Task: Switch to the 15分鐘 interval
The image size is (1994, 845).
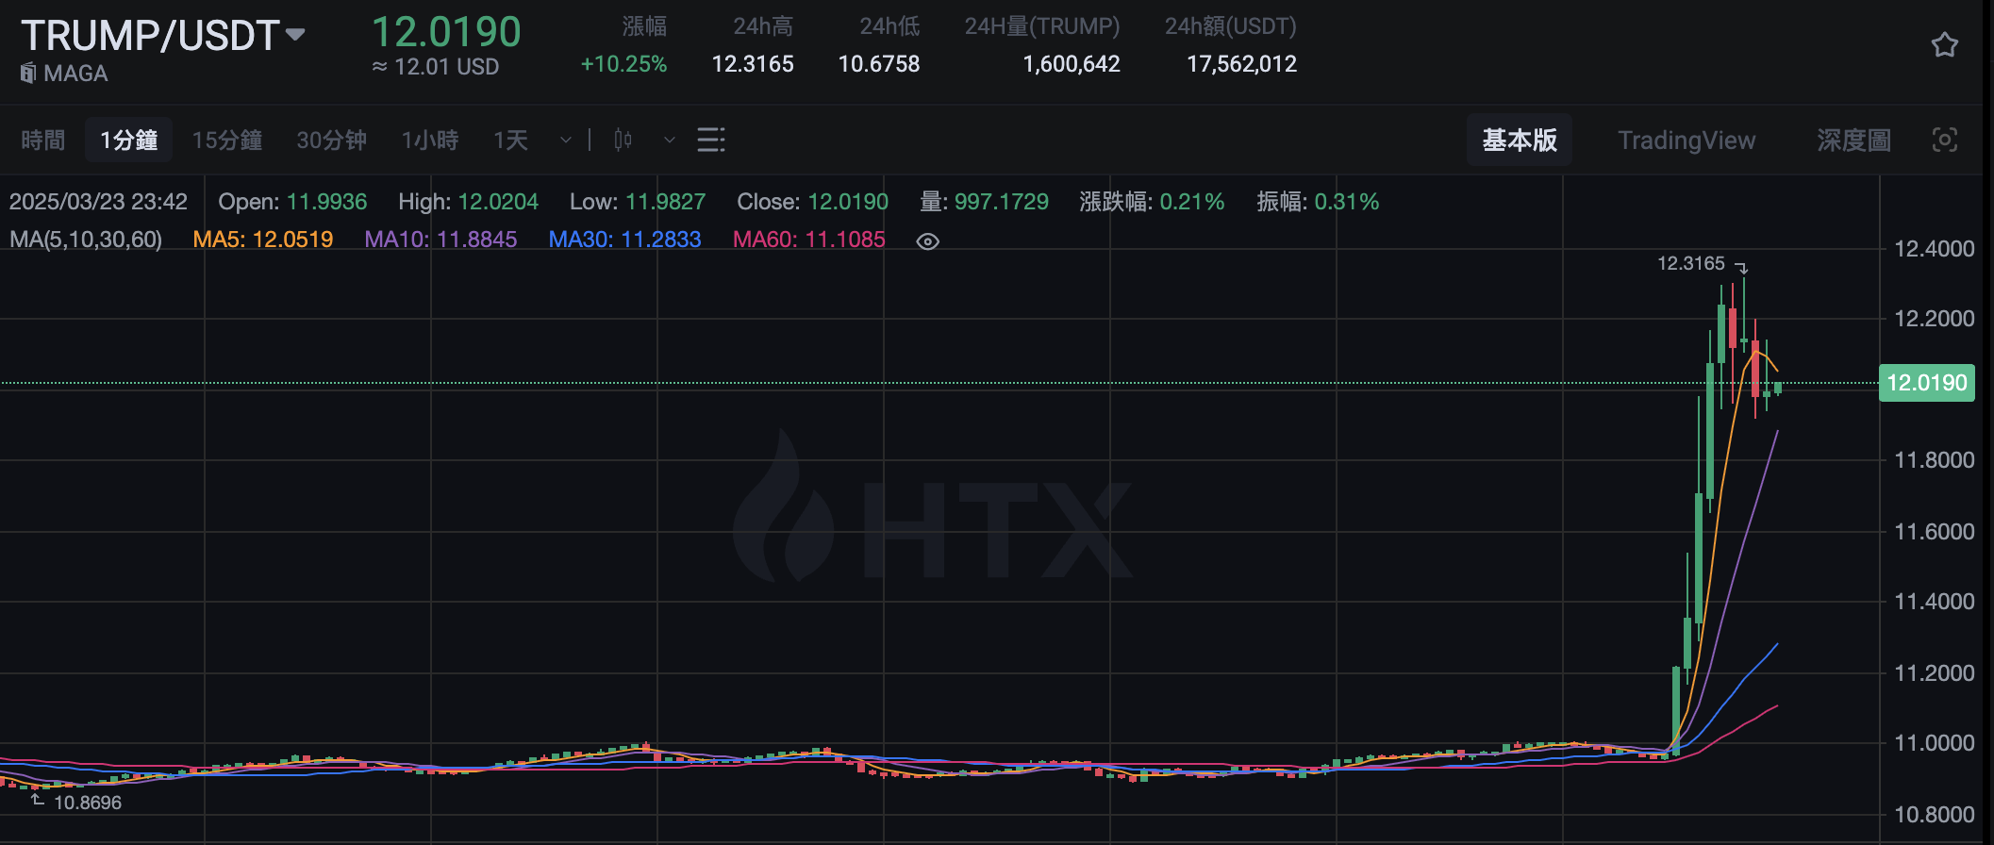Action: click(227, 141)
